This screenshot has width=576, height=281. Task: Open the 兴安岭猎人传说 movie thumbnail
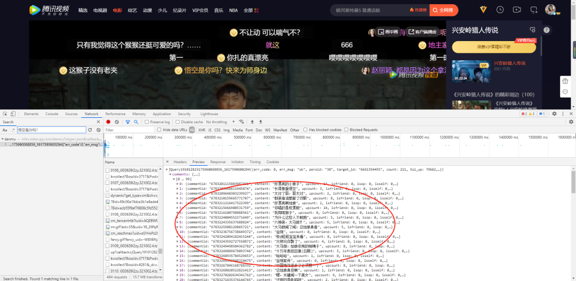click(471, 71)
